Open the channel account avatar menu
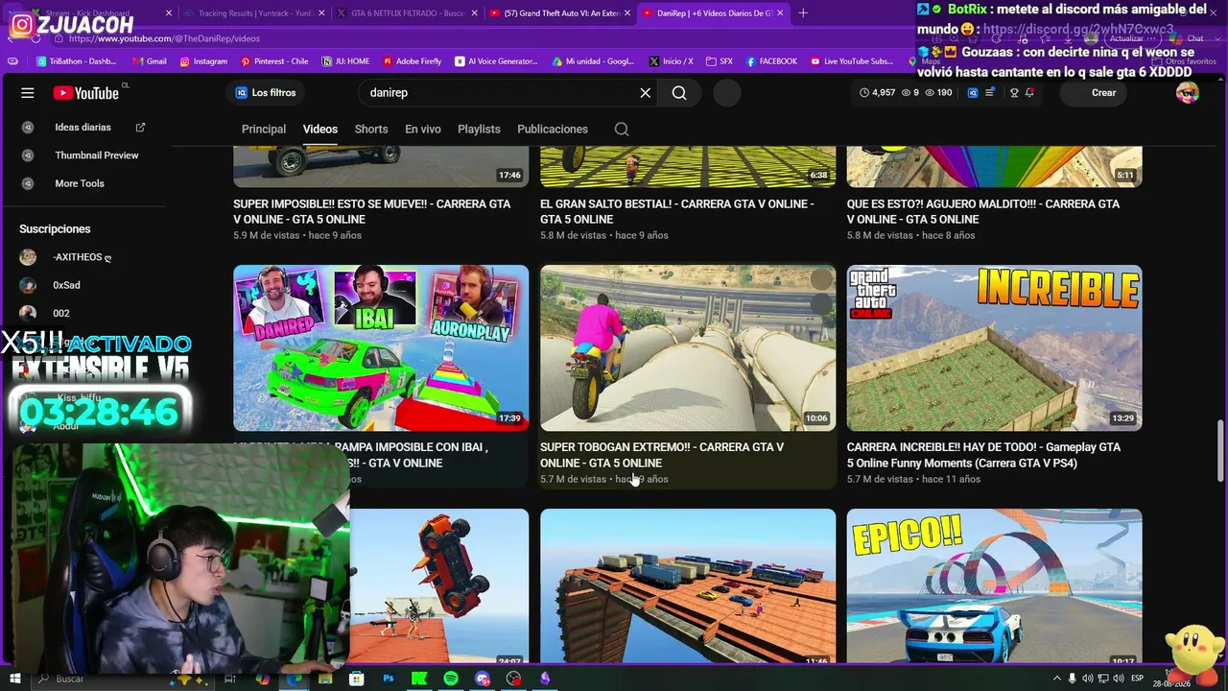 tap(1188, 93)
